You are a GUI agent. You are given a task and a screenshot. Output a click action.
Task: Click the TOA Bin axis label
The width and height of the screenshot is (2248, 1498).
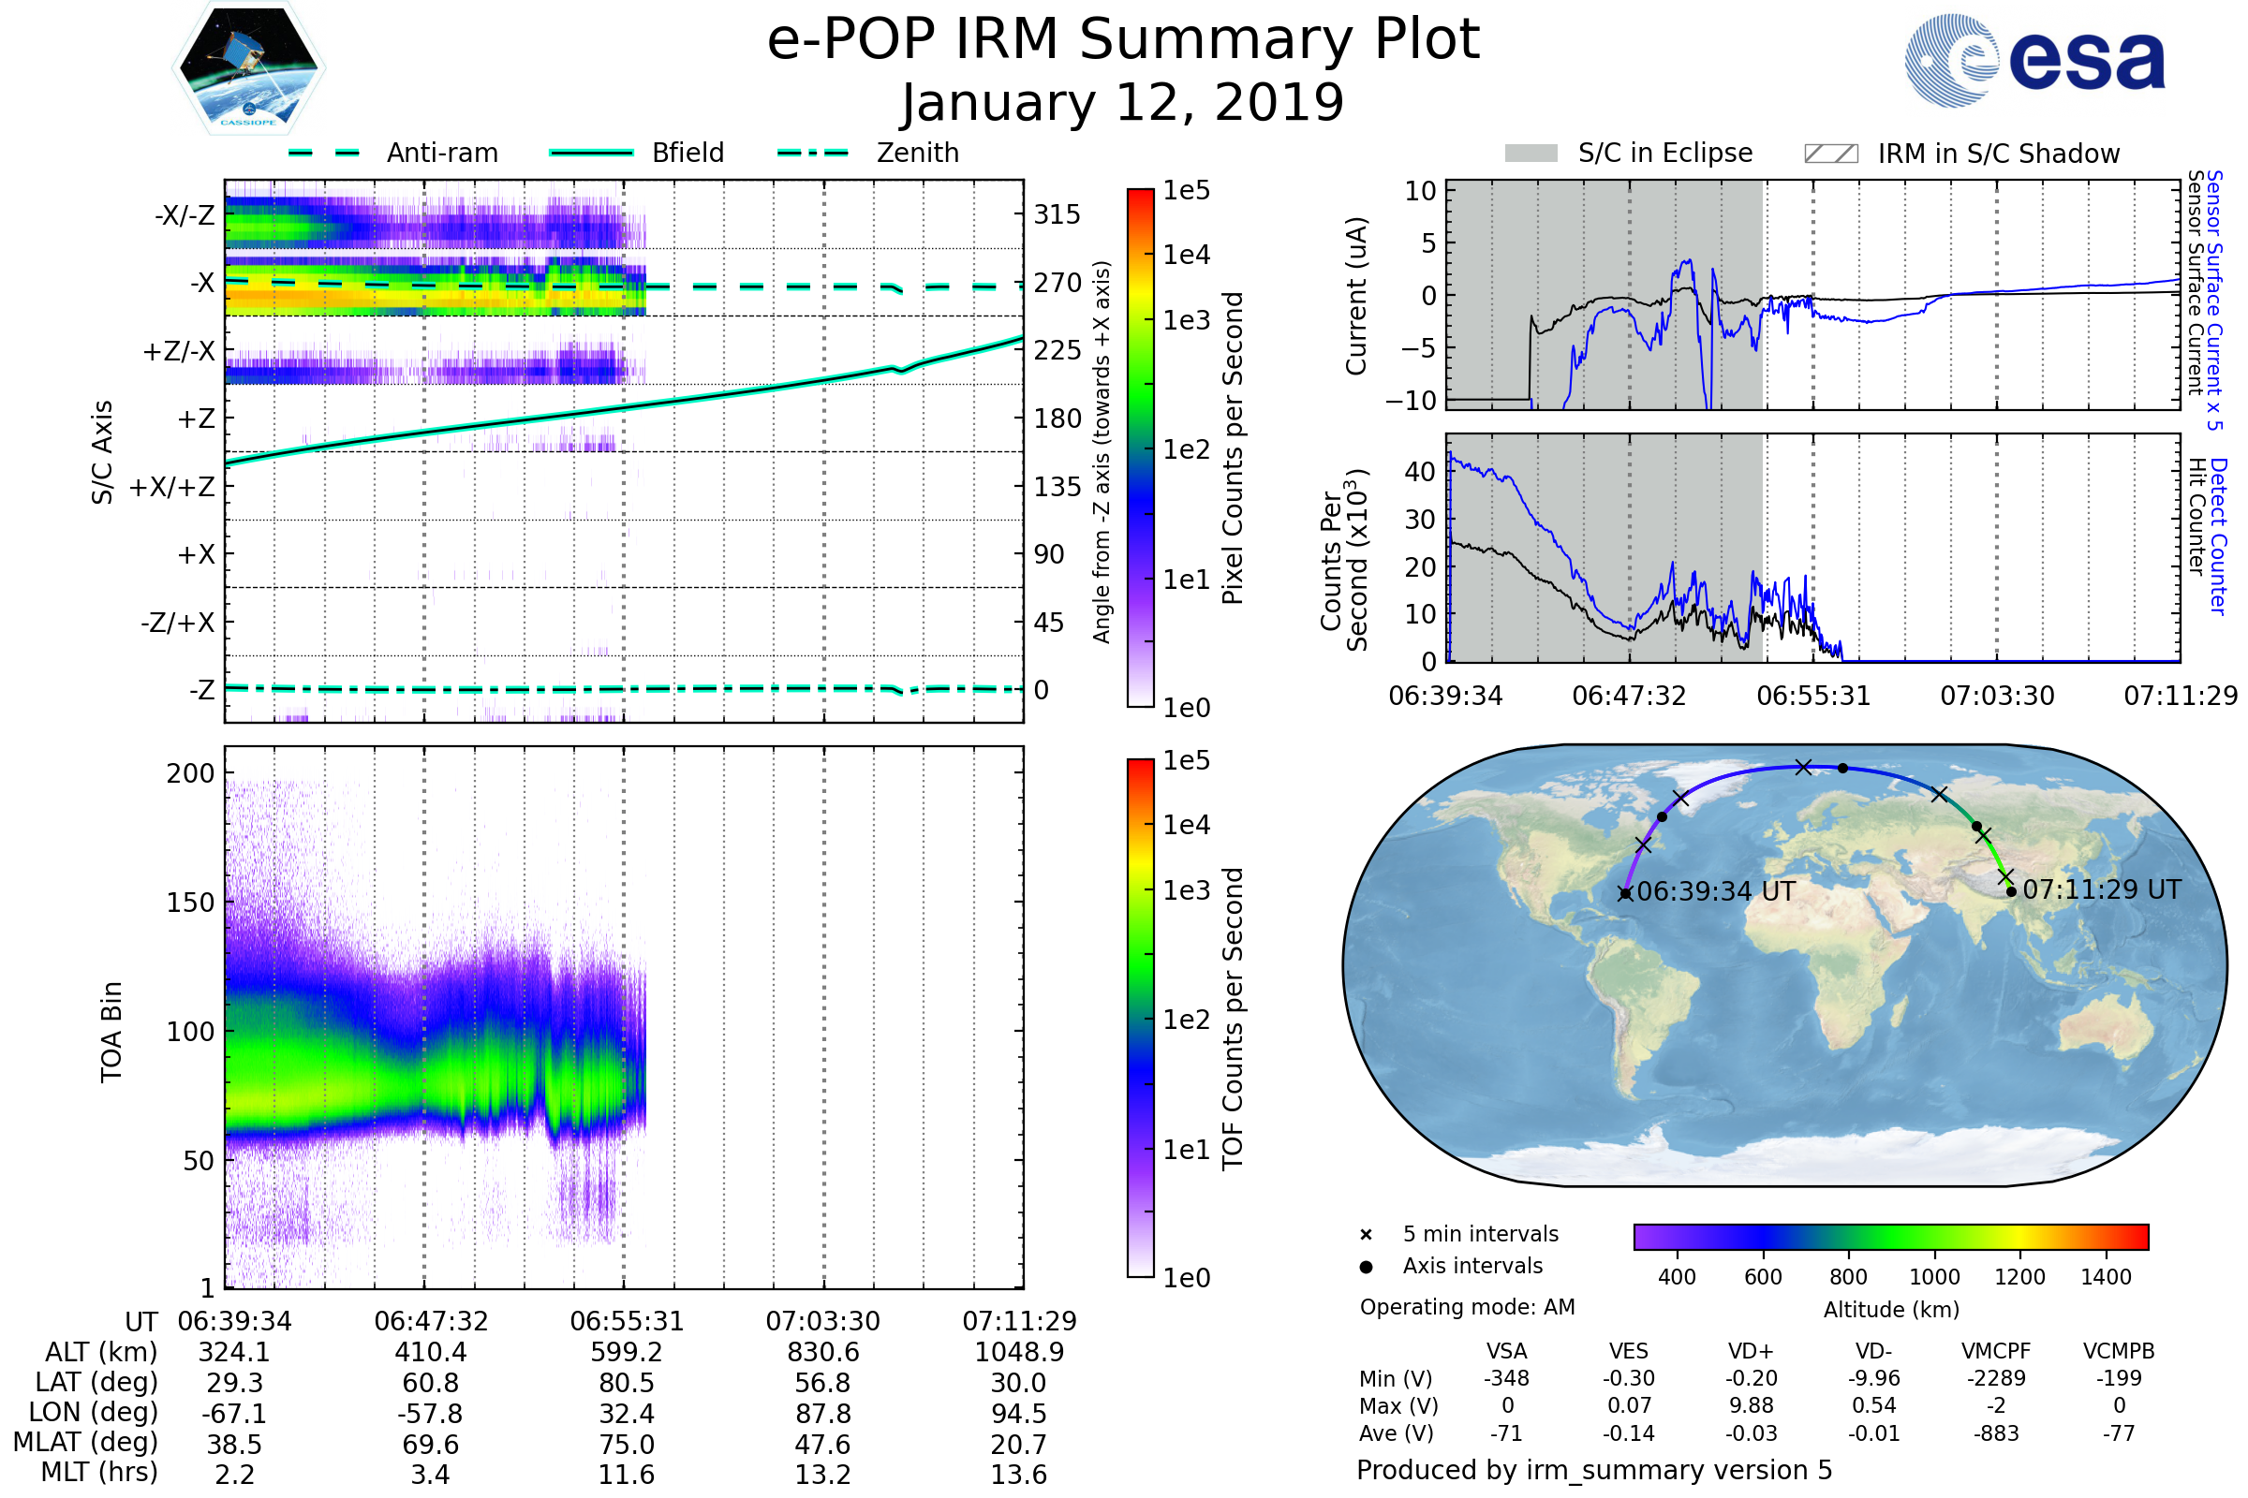pos(111,1032)
